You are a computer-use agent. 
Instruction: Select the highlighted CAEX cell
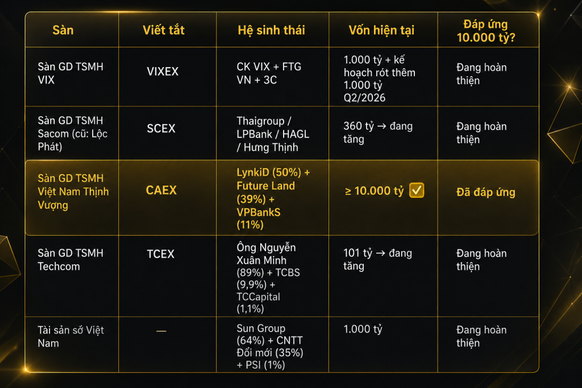point(161,190)
